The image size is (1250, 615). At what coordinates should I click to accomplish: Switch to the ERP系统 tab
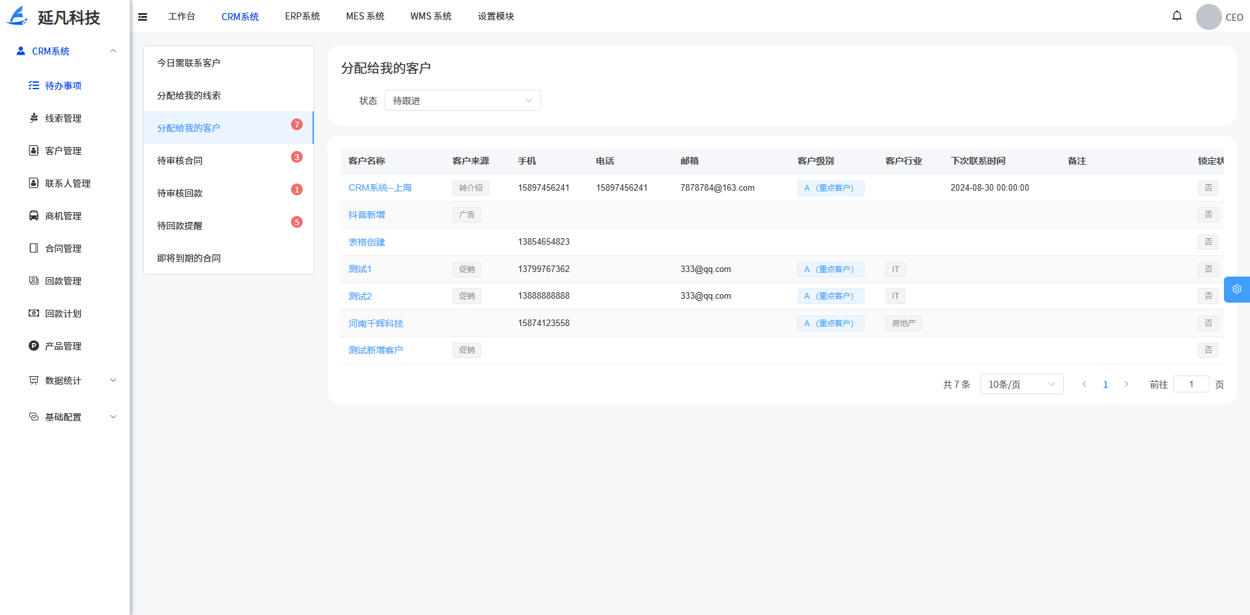302,16
